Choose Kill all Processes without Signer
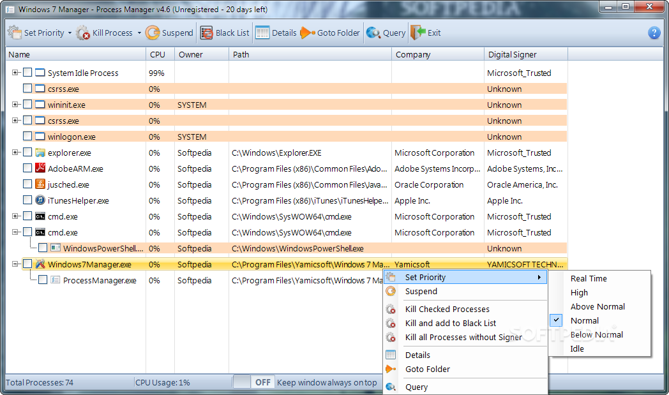 pos(463,338)
